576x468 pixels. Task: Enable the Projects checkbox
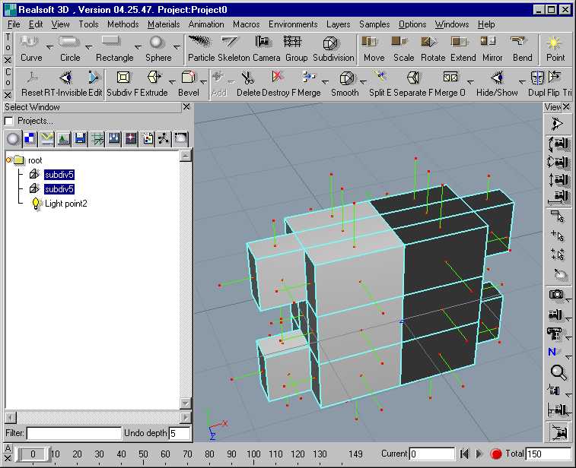point(9,122)
